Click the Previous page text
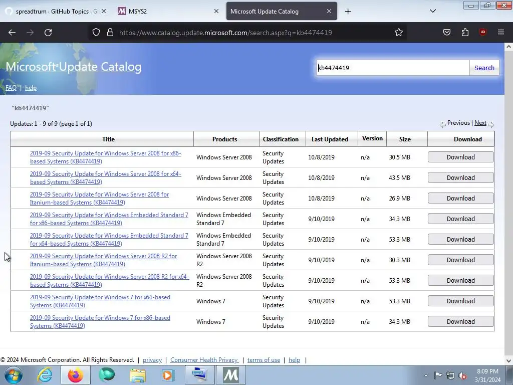The image size is (513, 385). [x=458, y=123]
